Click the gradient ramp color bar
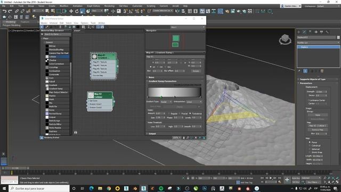 174,92
